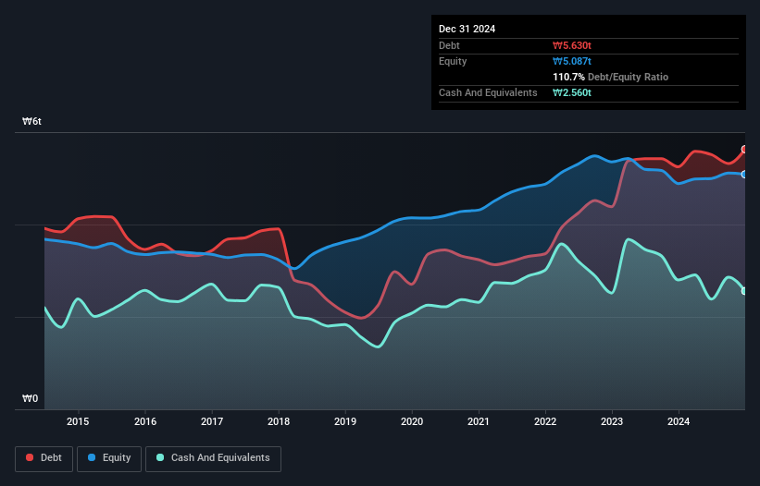Click the 2016 x-axis label
Screen dimensions: 760x486
(x=145, y=421)
